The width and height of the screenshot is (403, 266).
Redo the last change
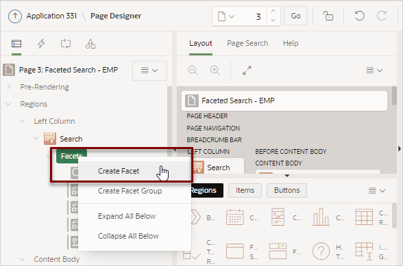[381, 16]
